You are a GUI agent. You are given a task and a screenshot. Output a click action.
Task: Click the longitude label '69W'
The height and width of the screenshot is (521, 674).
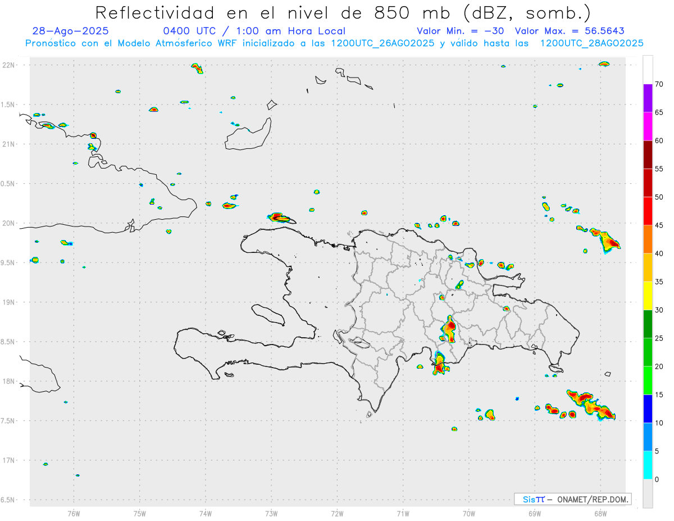(x=535, y=513)
